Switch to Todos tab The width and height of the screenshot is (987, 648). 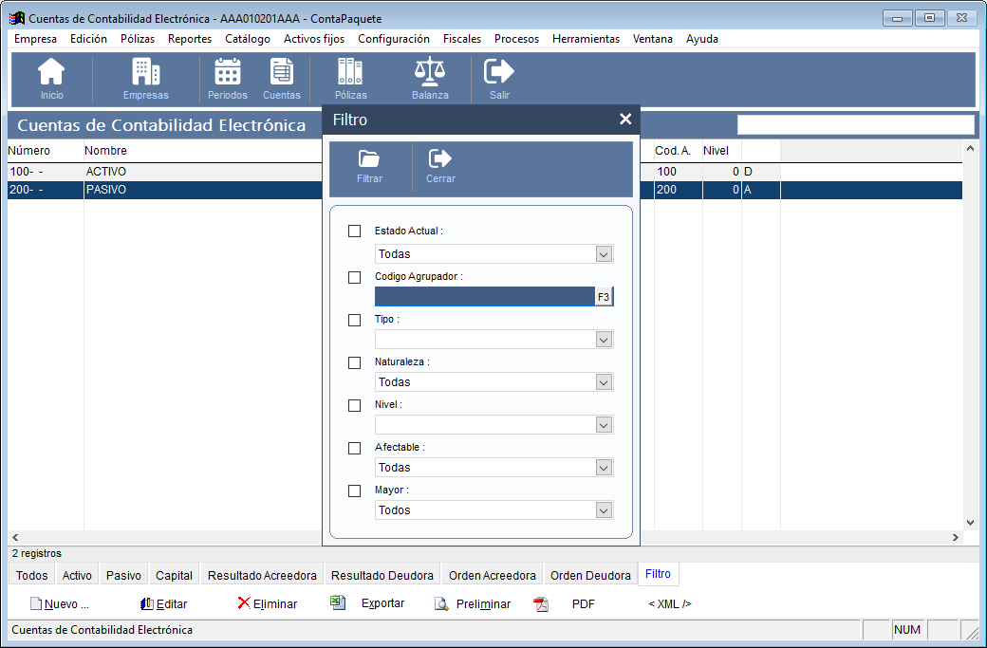click(x=31, y=575)
